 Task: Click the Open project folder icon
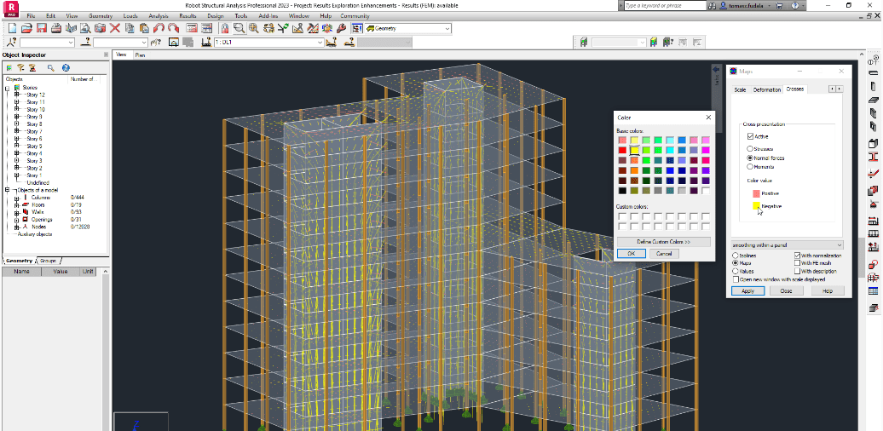(x=26, y=29)
